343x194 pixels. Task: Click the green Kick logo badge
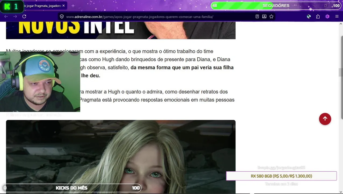click(12, 6)
